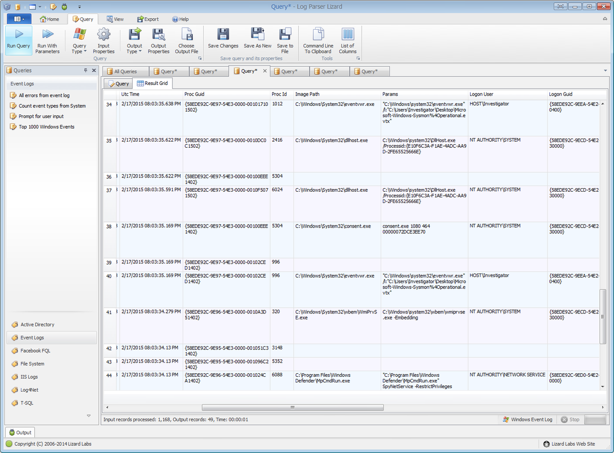Image resolution: width=614 pixels, height=453 pixels.
Task: Save Changes to the query
Action: (223, 40)
